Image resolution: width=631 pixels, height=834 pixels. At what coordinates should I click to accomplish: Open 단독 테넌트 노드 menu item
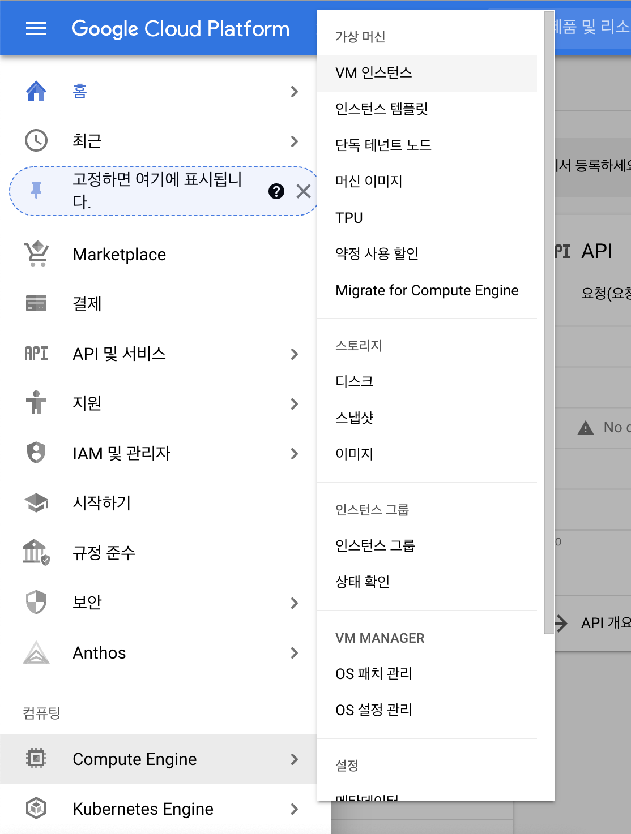click(427, 145)
